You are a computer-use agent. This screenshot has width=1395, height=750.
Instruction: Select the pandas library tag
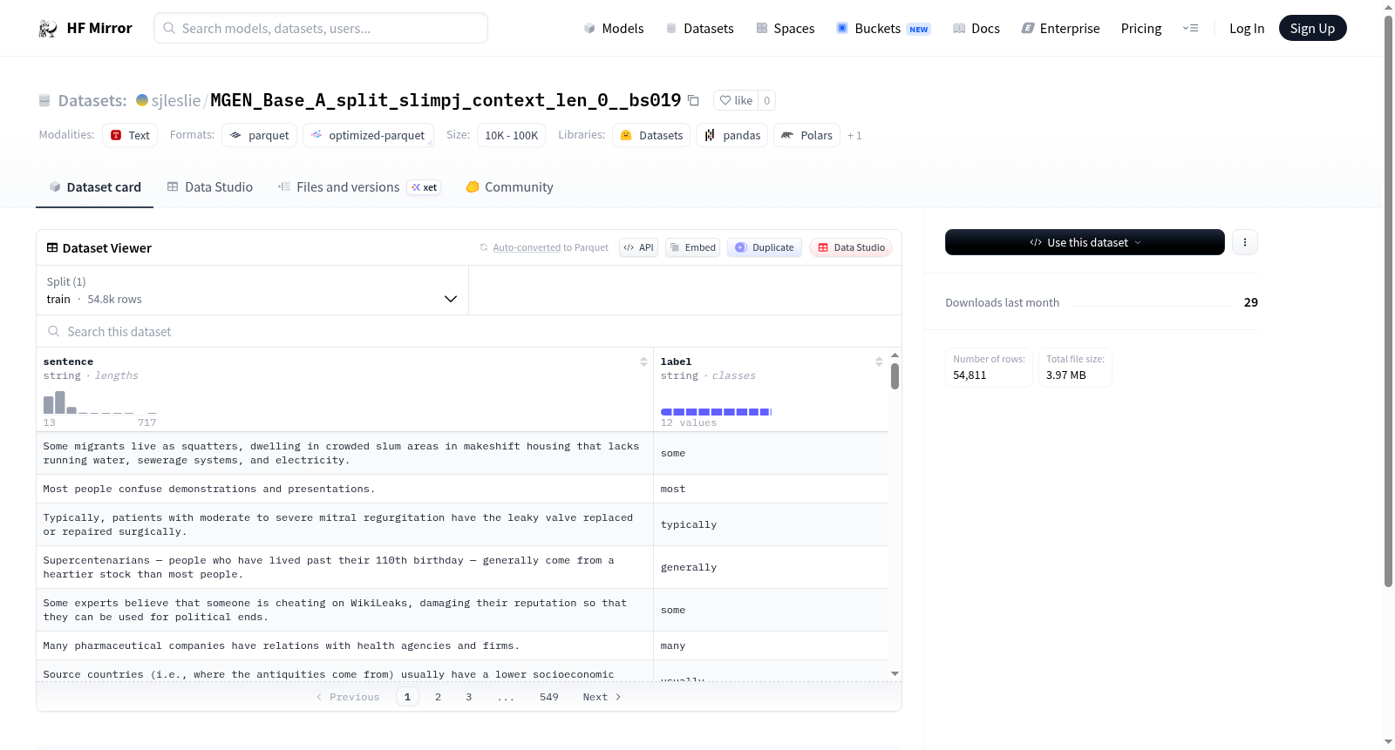732,135
